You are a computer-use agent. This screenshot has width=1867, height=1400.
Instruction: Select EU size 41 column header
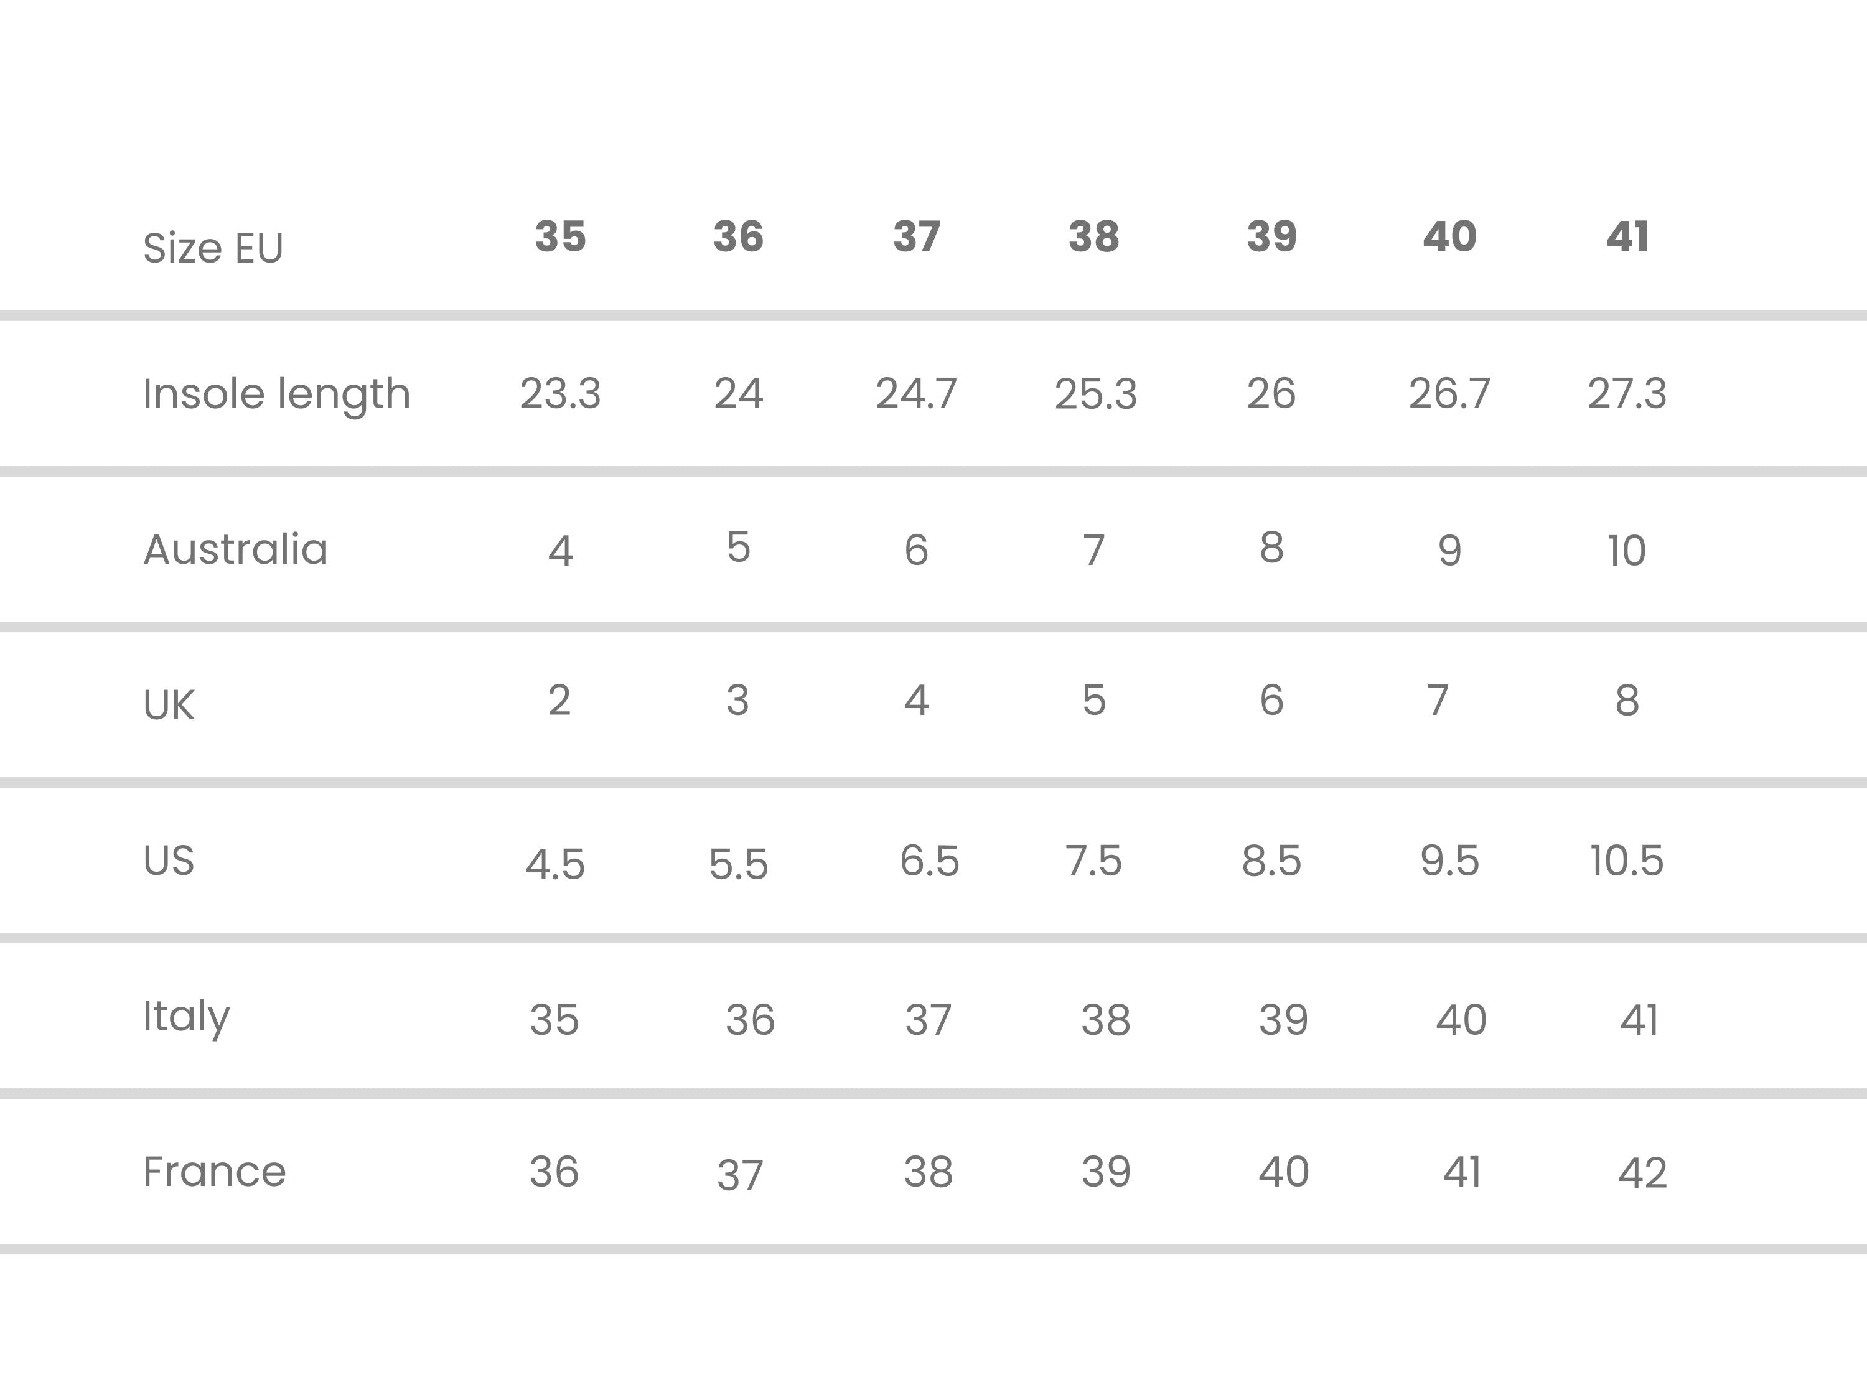[1627, 236]
